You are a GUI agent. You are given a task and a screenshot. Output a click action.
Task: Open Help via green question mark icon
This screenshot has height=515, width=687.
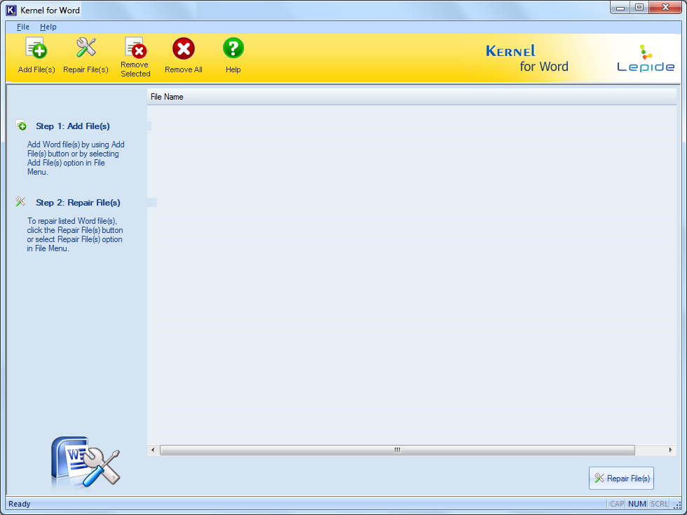click(x=233, y=48)
